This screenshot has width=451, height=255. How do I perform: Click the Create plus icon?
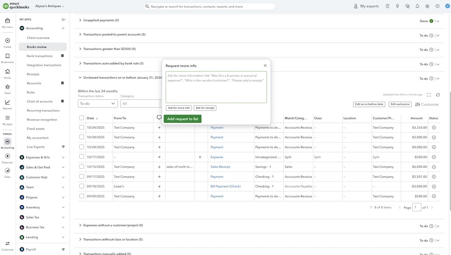click(8, 41)
